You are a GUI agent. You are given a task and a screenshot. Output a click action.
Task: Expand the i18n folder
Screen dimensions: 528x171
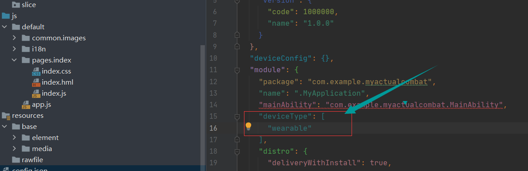click(14, 49)
